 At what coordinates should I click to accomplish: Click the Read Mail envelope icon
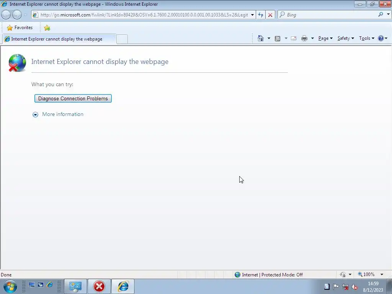[294, 38]
